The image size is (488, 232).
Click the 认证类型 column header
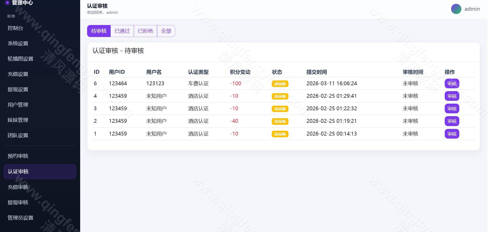(x=198, y=72)
